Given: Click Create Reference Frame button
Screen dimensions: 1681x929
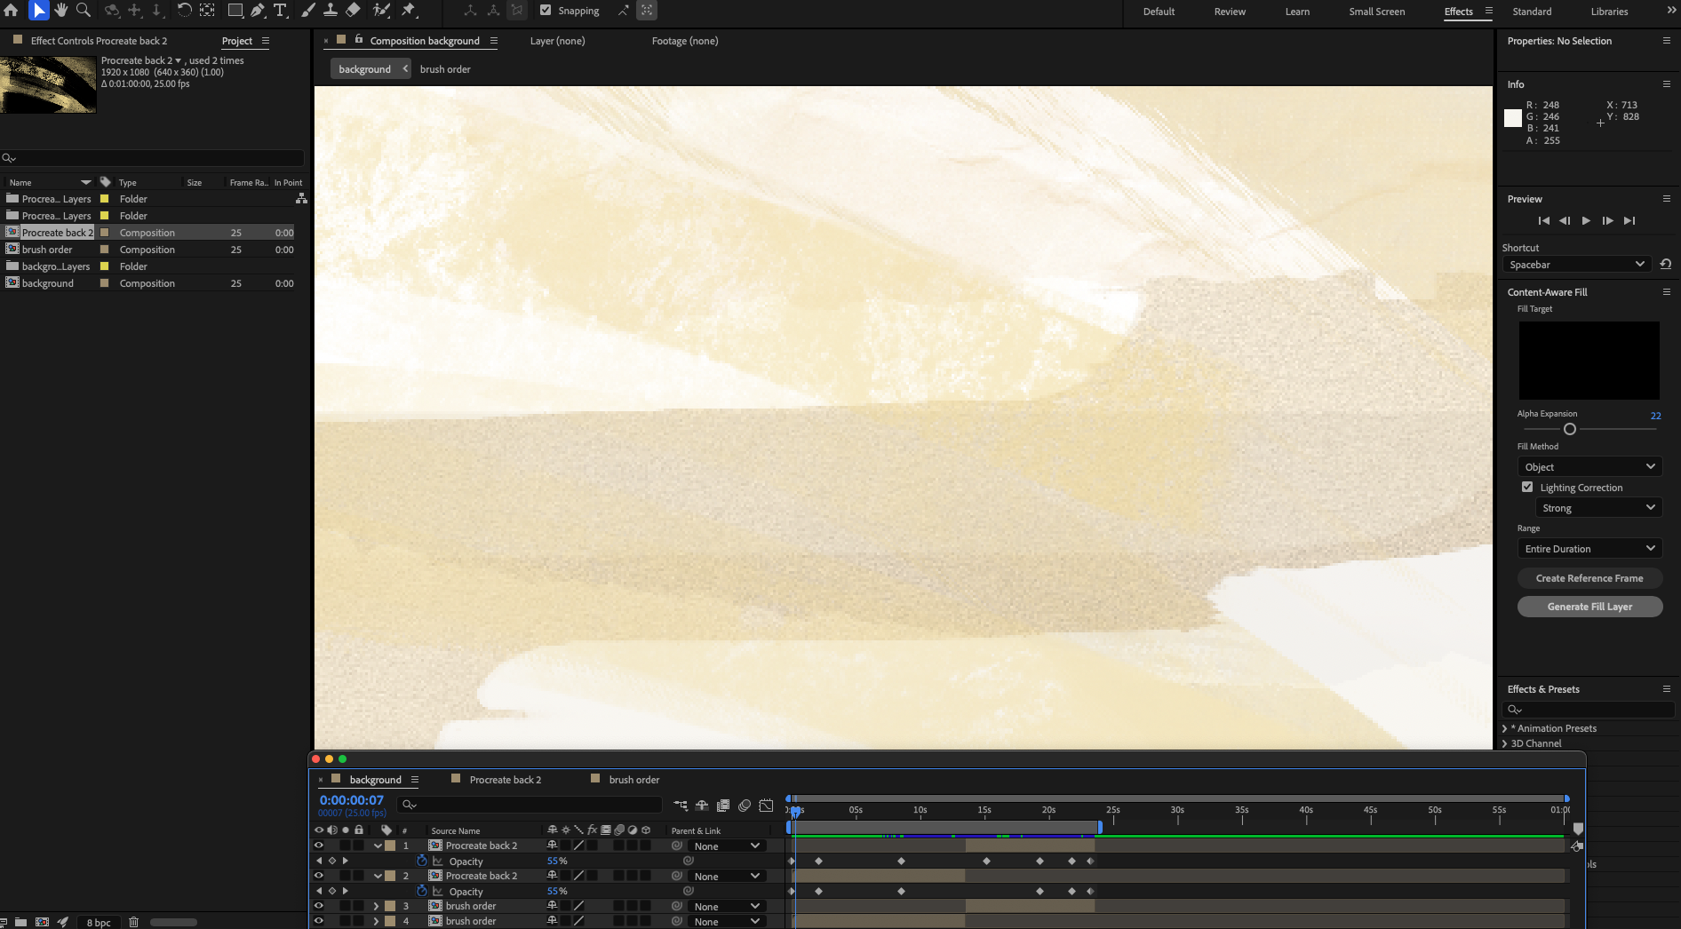Looking at the screenshot, I should (1589, 578).
